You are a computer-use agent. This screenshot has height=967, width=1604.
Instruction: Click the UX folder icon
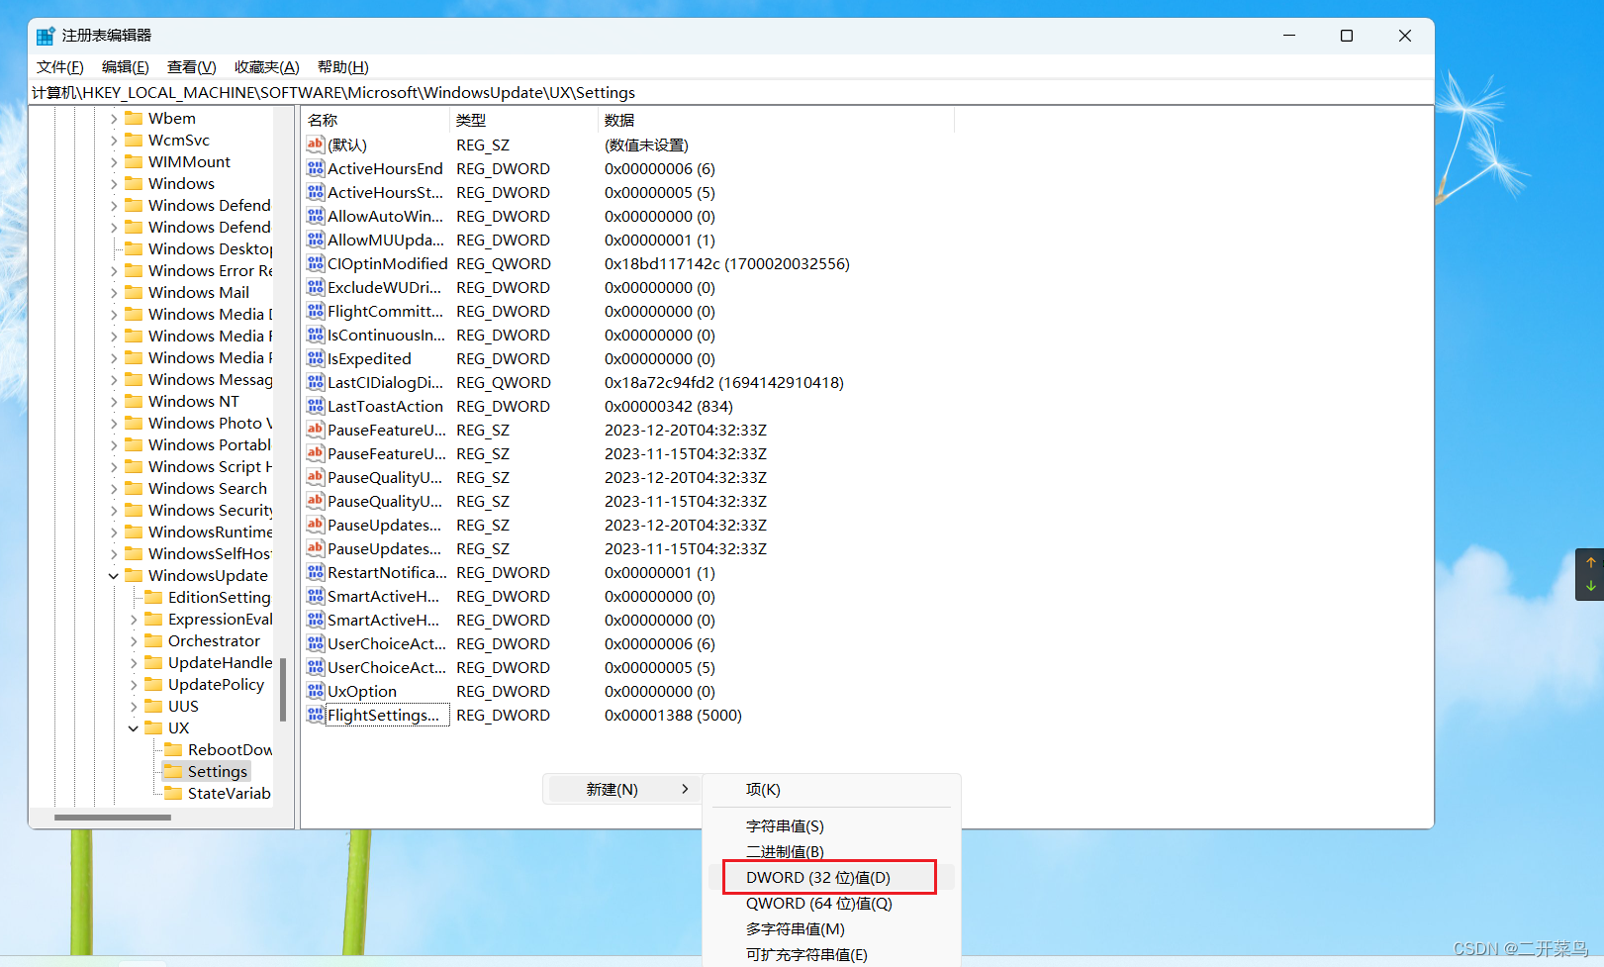(x=153, y=727)
